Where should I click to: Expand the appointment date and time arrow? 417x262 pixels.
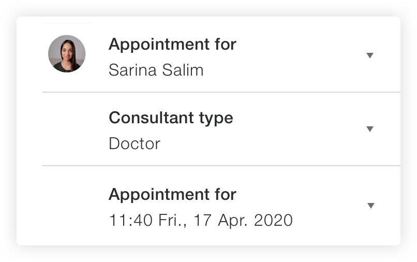371,206
